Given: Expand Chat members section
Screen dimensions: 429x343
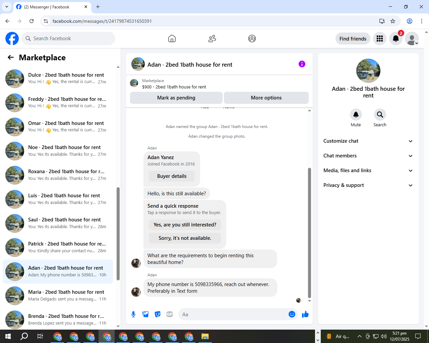Looking at the screenshot, I should [368, 156].
